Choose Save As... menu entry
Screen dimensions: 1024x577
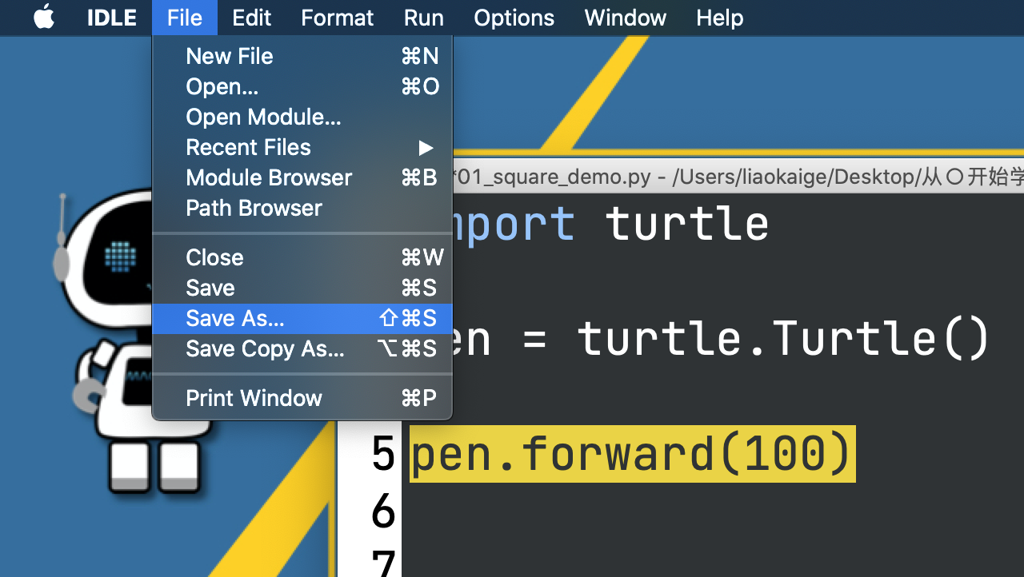point(302,318)
